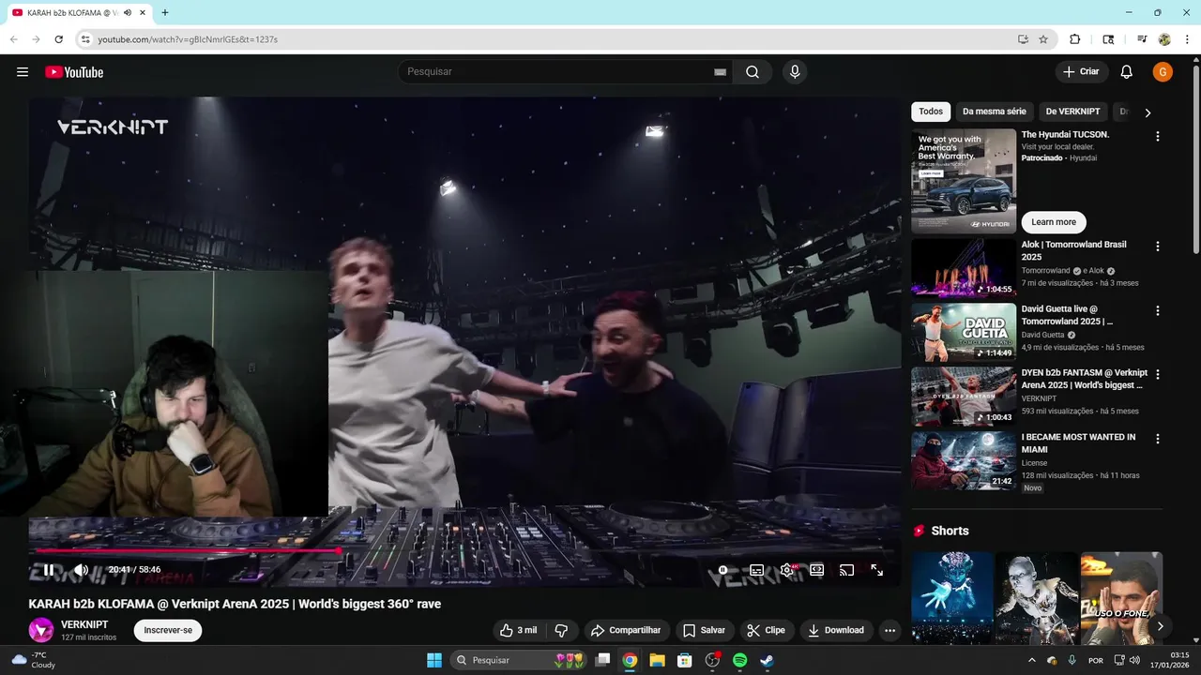Open the VERKNIPT channel avatar
Image resolution: width=1201 pixels, height=675 pixels.
pos(40,630)
